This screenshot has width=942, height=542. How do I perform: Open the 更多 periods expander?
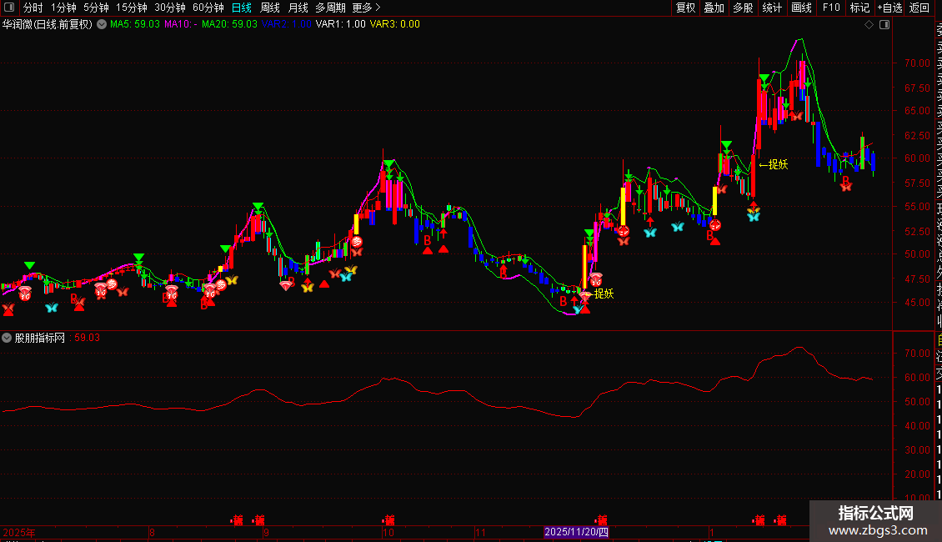click(x=366, y=8)
